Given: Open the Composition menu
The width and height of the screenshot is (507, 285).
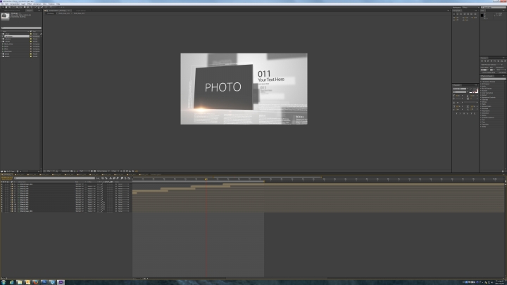Looking at the screenshot, I should pyautogui.click(x=15, y=4).
